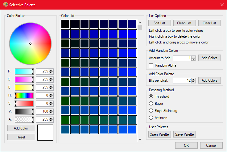Close the Selective Palette dialog

(222, 5)
